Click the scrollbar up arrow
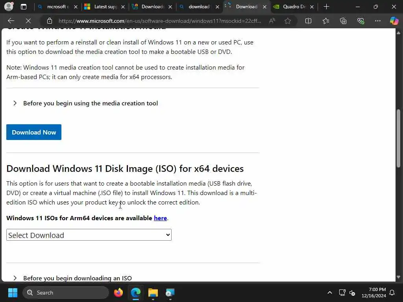Screen dimensions: 403x302 point(398,33)
